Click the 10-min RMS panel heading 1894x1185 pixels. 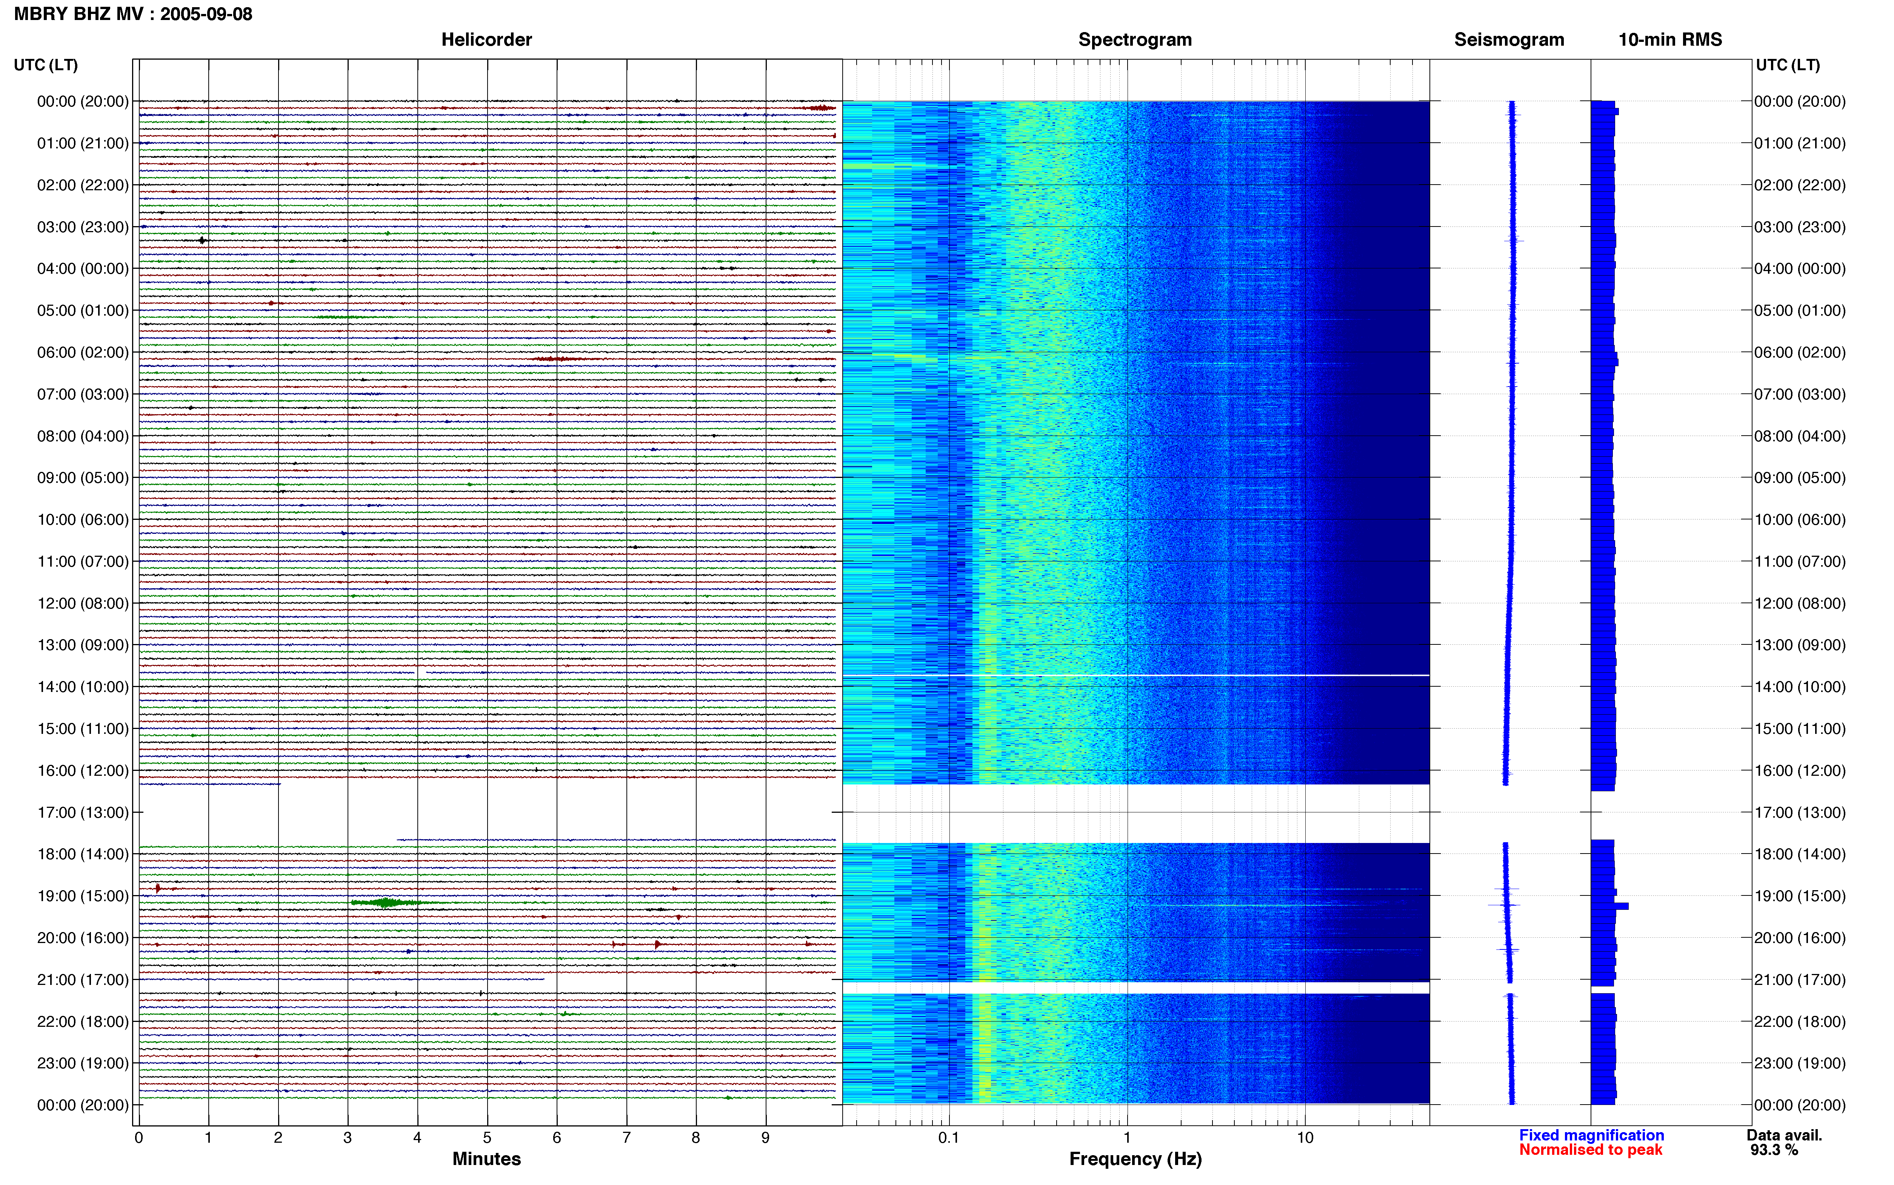click(x=1670, y=40)
